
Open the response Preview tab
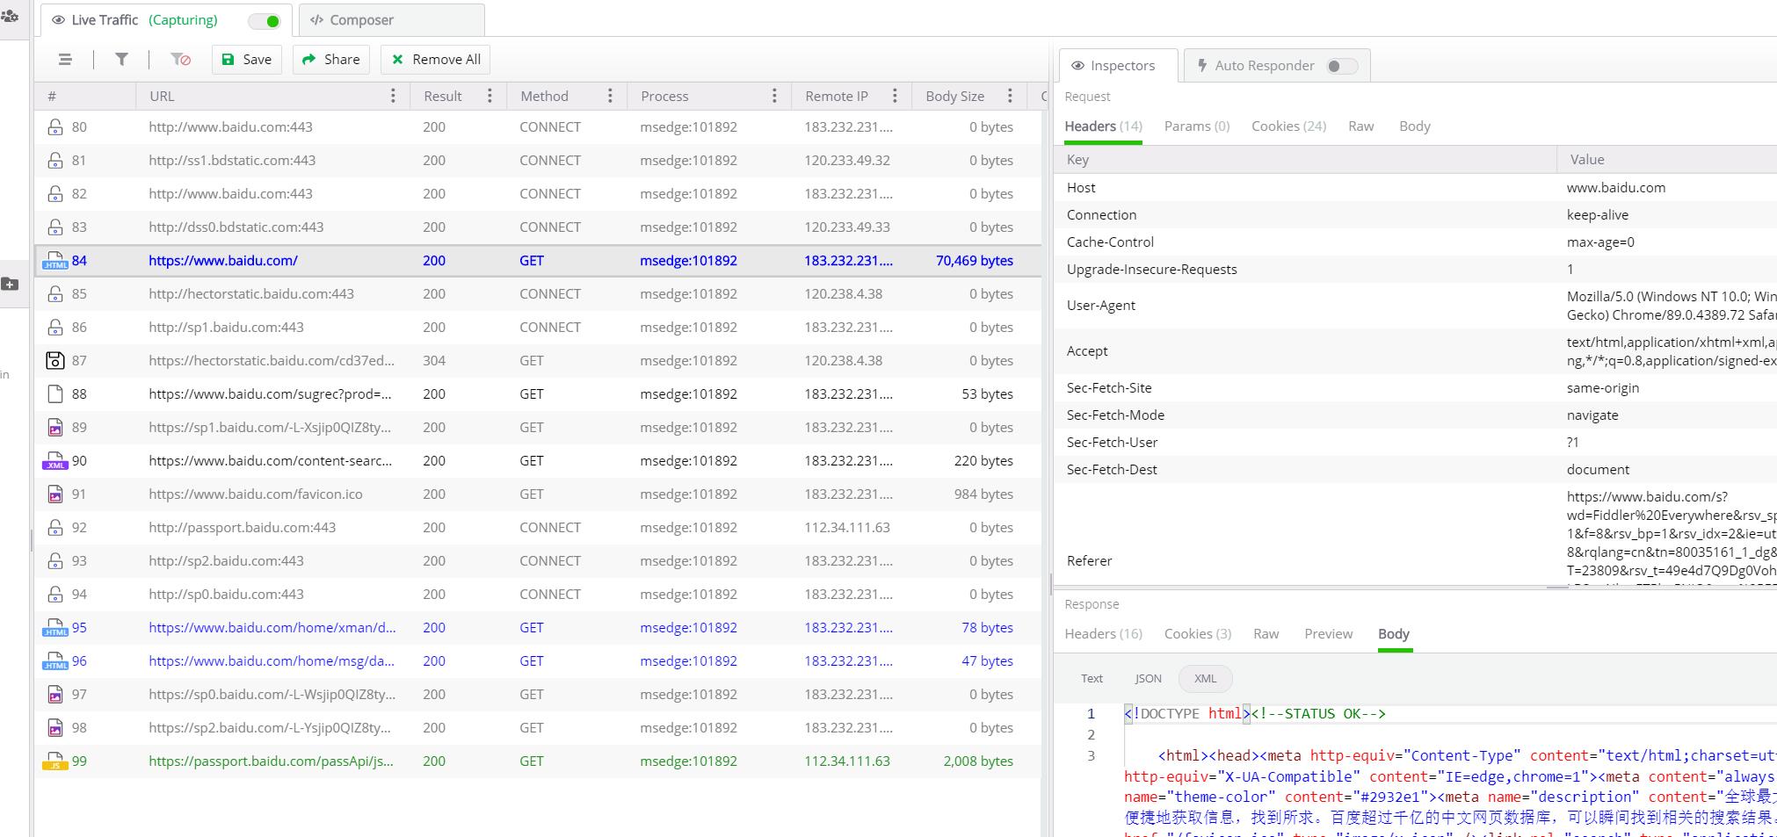pyautogui.click(x=1328, y=634)
